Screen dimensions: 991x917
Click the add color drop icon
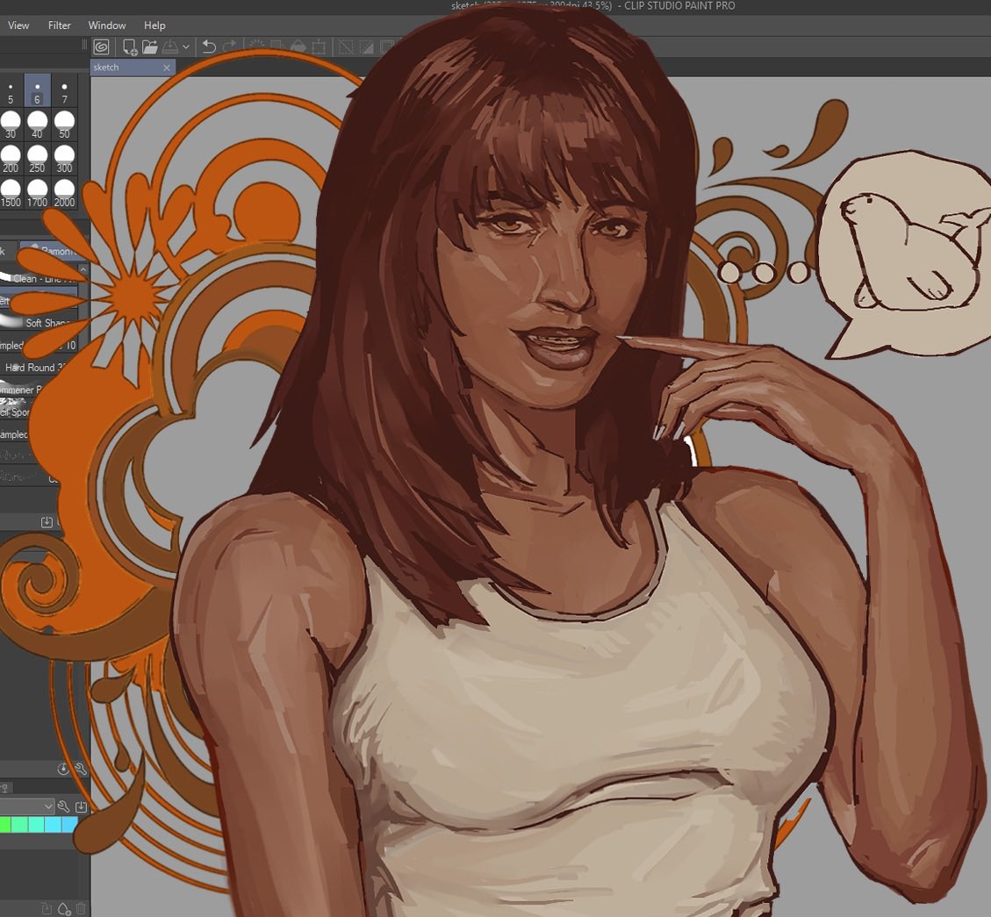[x=64, y=909]
